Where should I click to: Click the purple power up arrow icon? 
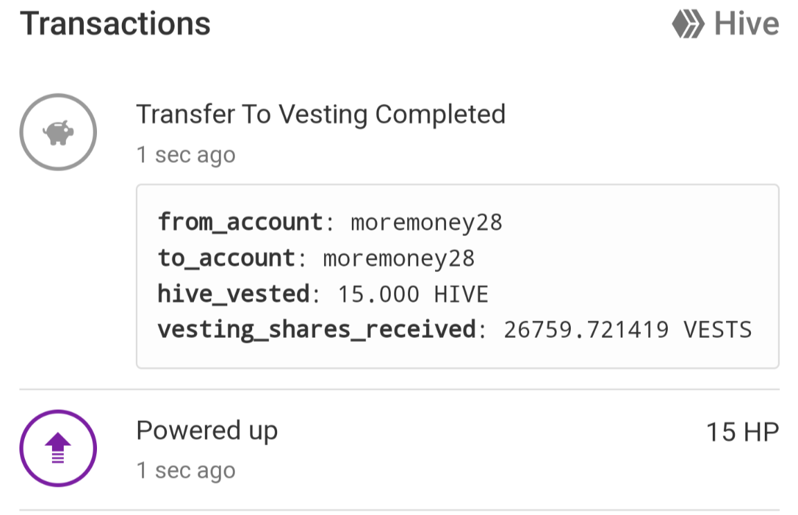[58, 449]
